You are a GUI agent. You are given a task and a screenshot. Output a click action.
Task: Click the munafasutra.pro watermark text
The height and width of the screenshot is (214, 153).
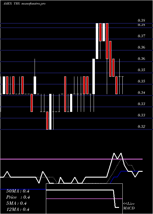[x=33, y=4]
